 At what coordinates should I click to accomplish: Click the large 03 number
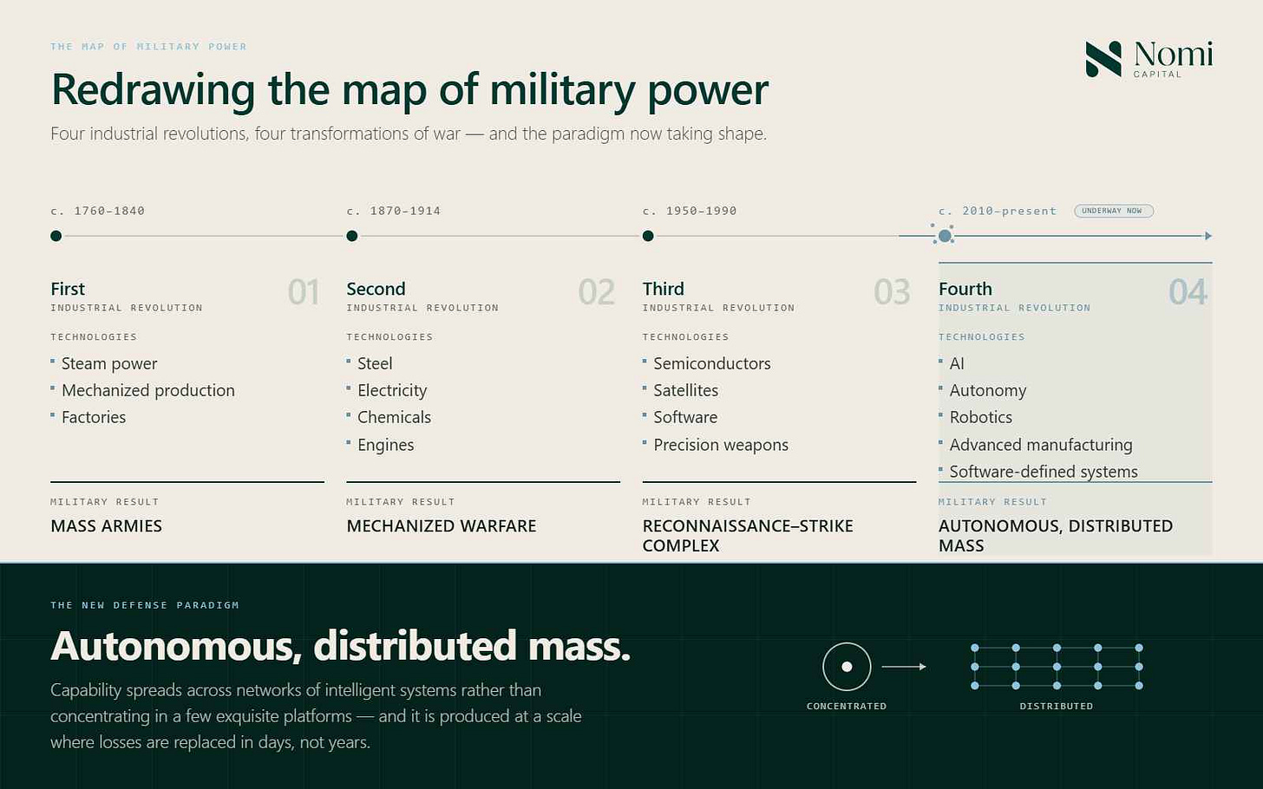pos(893,292)
